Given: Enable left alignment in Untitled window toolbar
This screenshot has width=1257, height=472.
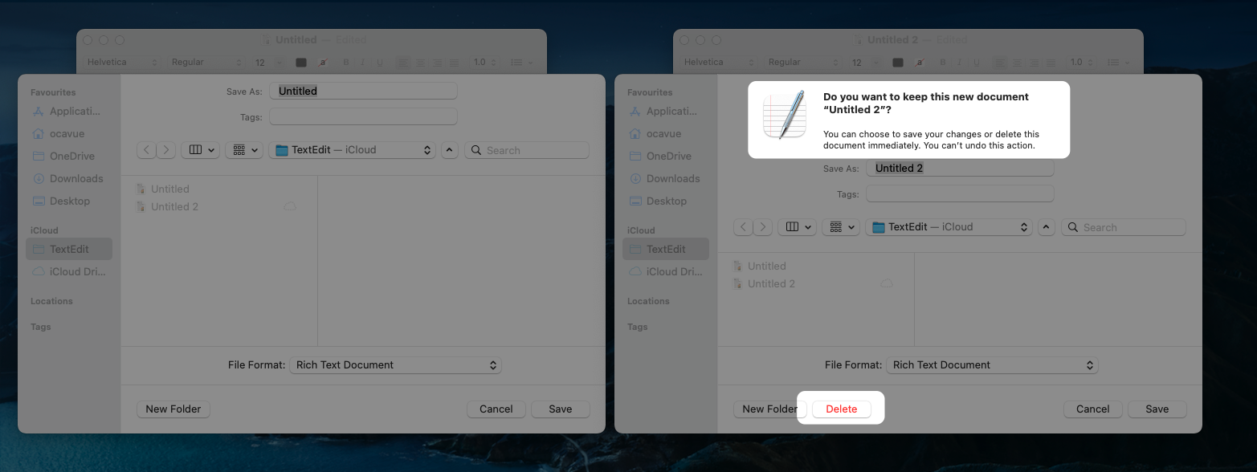Looking at the screenshot, I should click(x=403, y=62).
